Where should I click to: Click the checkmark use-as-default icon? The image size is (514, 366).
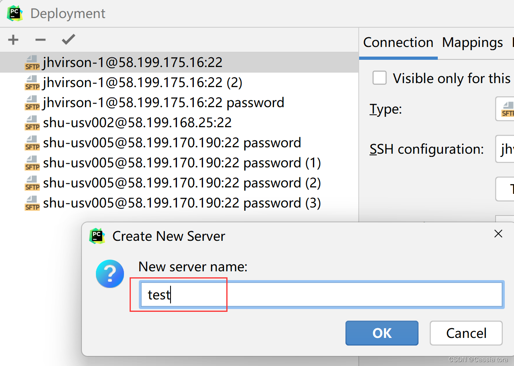pos(69,39)
